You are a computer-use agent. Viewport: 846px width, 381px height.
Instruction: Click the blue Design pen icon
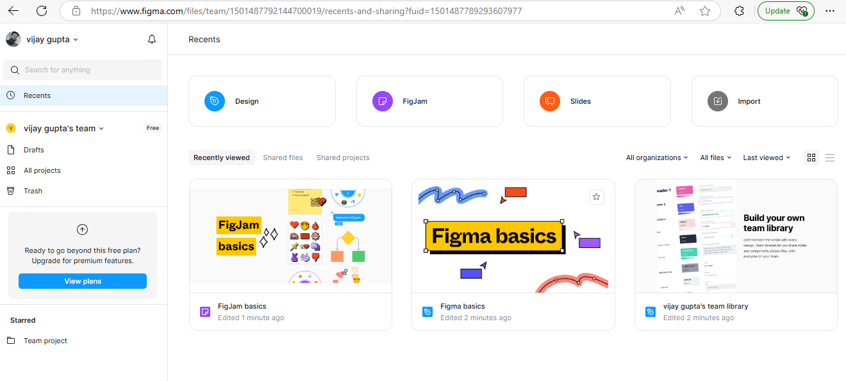[x=215, y=101]
